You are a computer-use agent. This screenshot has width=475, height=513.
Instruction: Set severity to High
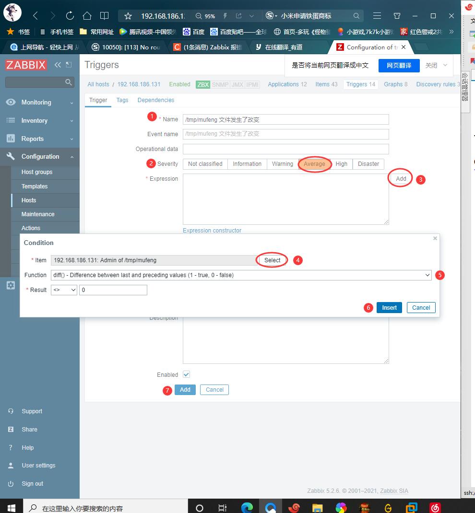coord(342,164)
